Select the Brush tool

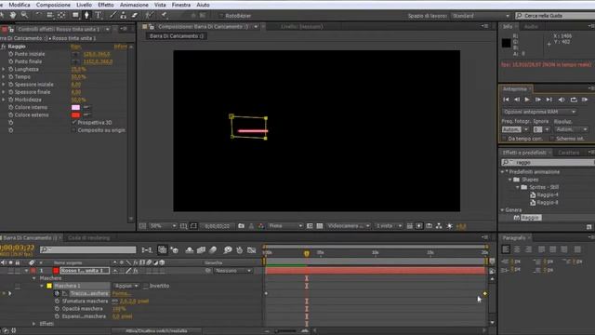112,15
